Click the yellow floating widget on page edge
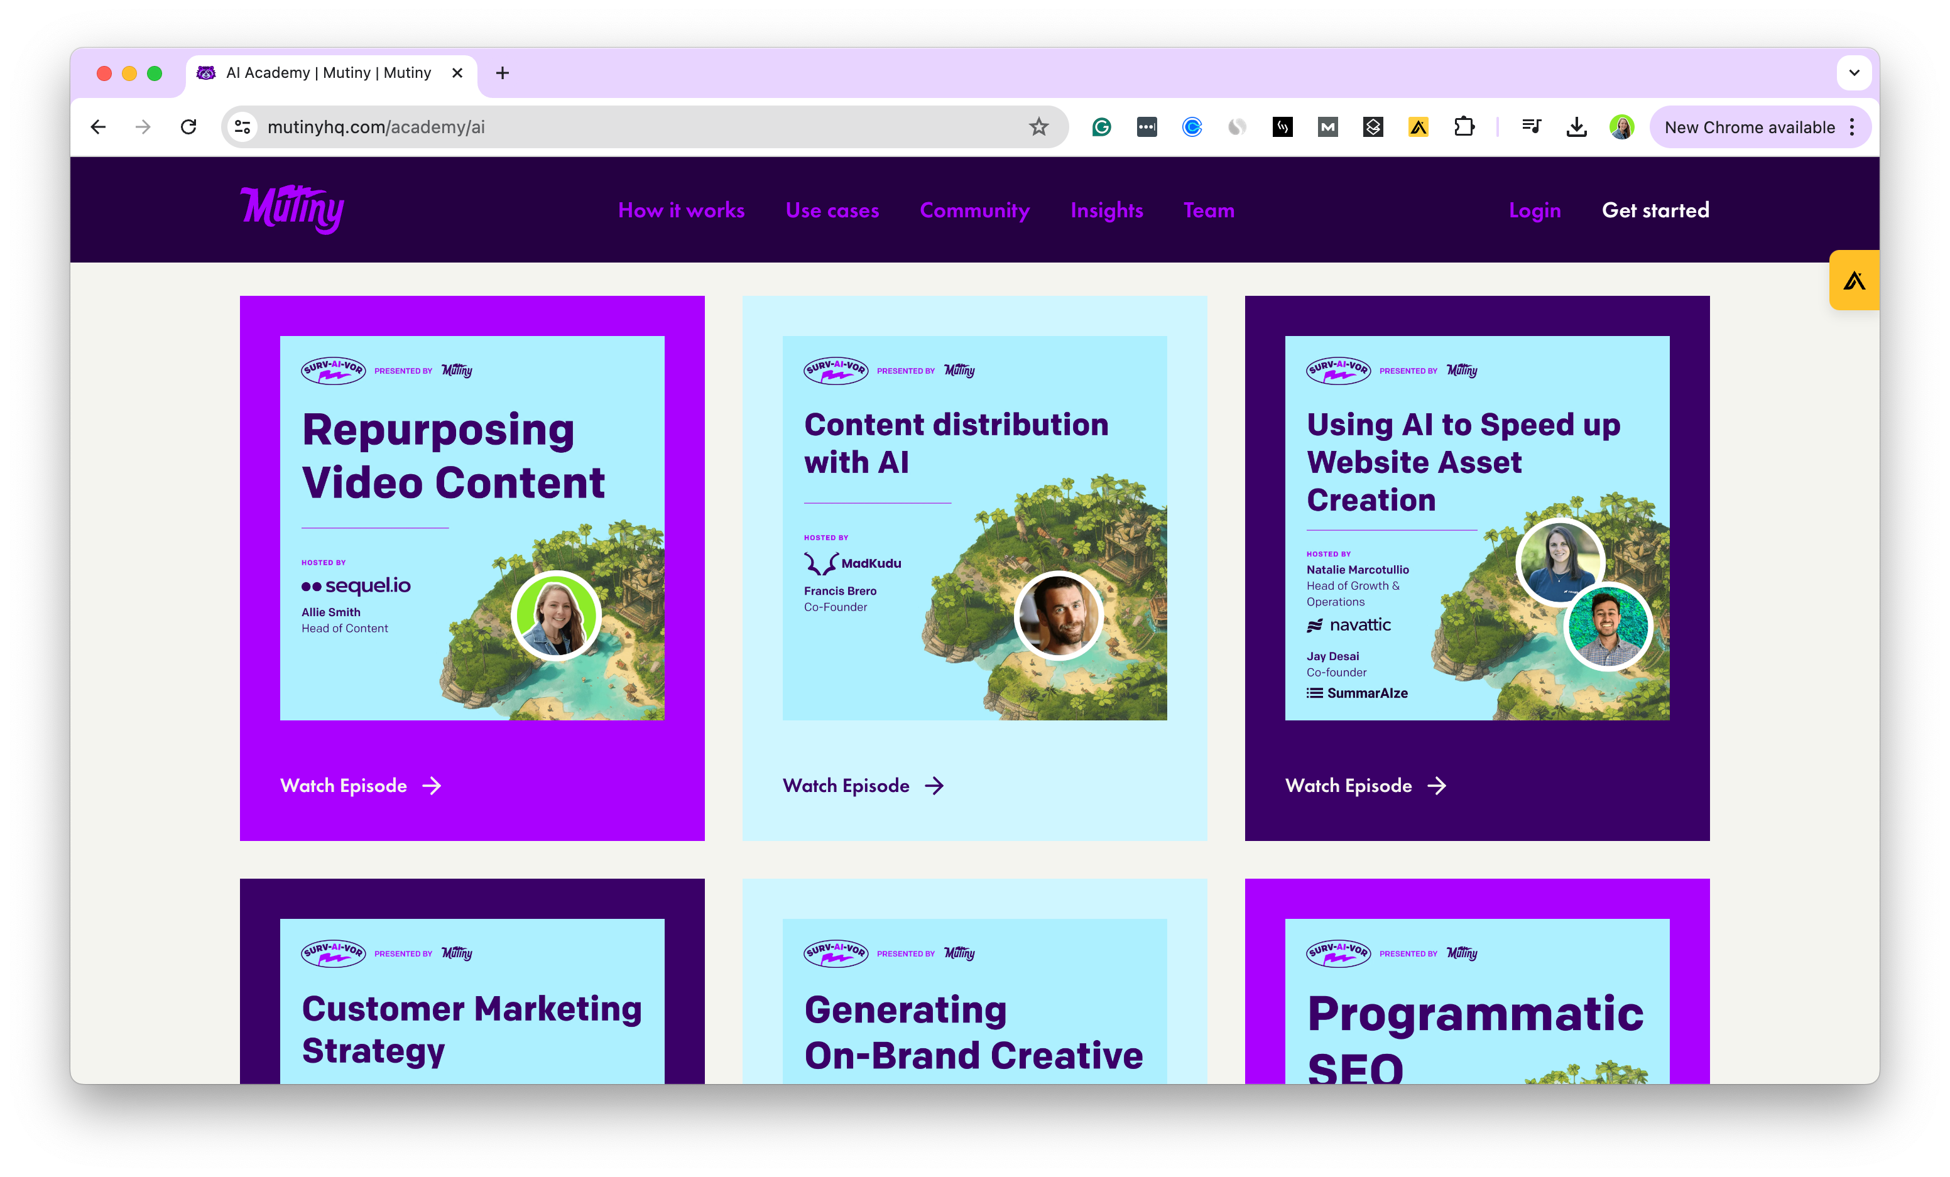The width and height of the screenshot is (1950, 1177). pyautogui.click(x=1855, y=280)
